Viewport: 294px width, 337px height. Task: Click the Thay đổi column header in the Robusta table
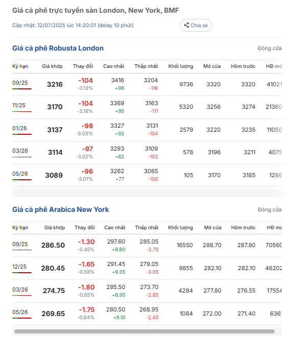[x=83, y=66]
